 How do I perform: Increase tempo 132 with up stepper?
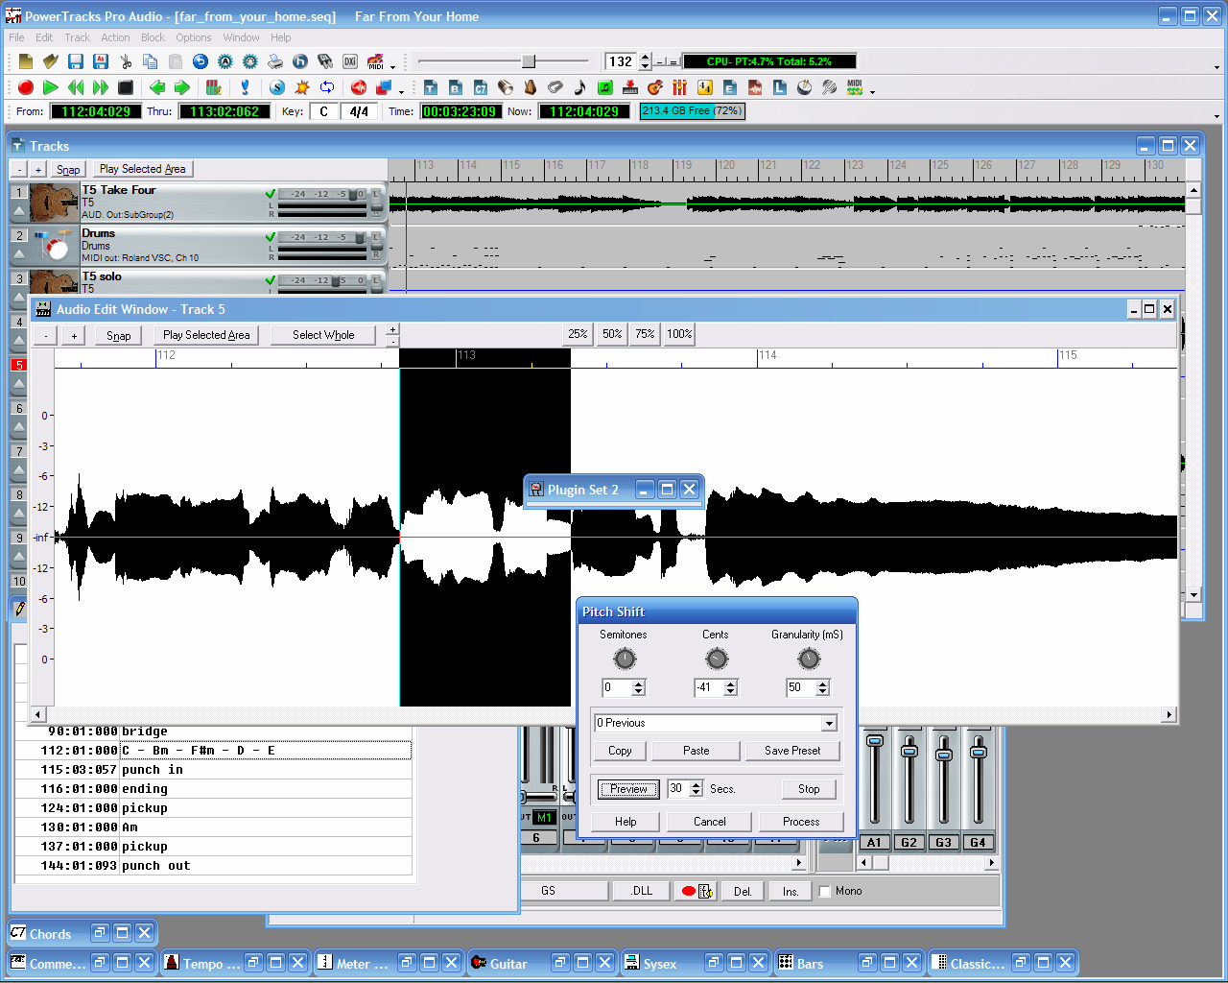(646, 57)
